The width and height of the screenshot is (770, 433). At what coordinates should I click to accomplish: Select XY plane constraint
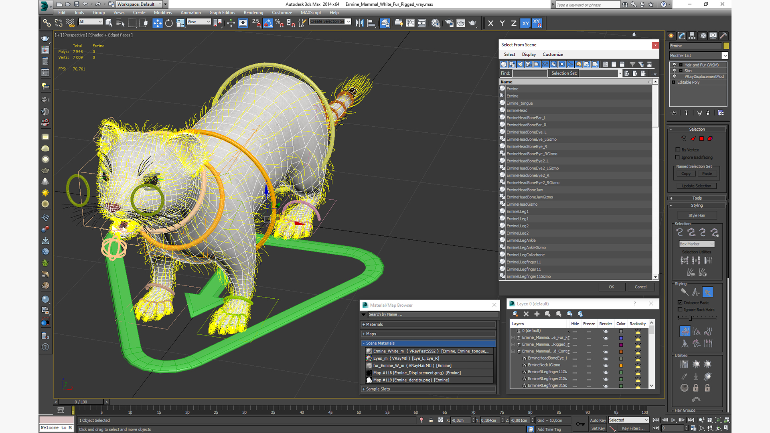pyautogui.click(x=525, y=23)
